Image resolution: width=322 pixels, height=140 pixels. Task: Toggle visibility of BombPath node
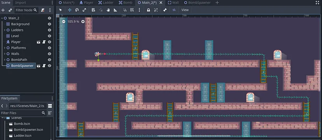(49, 60)
